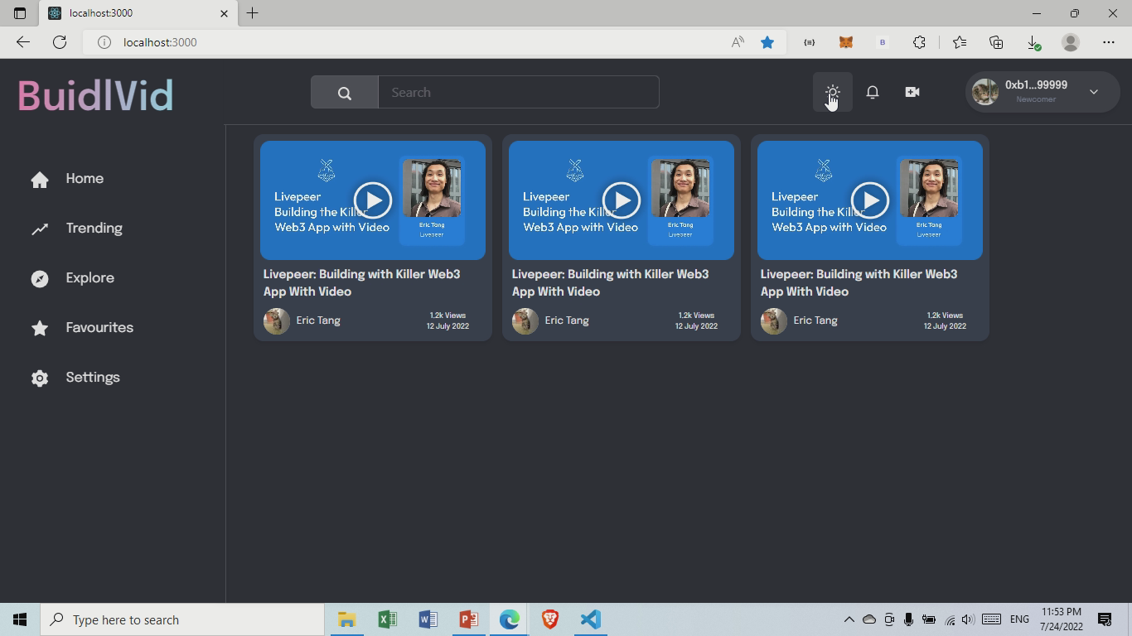Click the favorite star in address bar
The width and height of the screenshot is (1132, 636).
tap(767, 42)
